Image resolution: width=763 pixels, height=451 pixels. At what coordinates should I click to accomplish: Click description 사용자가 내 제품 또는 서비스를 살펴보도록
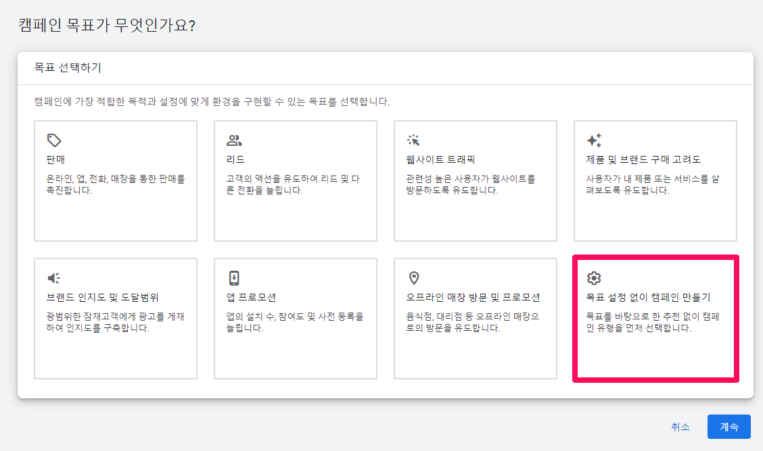pyautogui.click(x=653, y=184)
